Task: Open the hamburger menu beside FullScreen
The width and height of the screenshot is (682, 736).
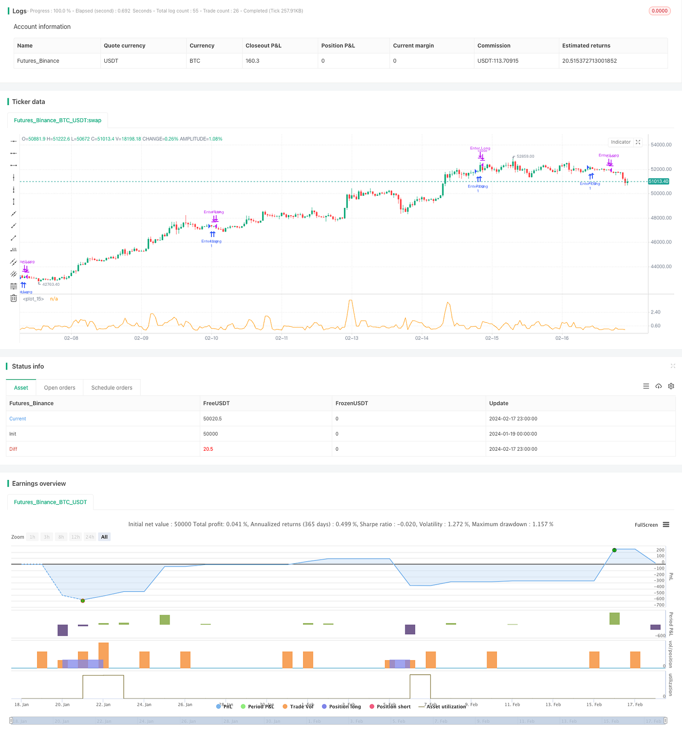Action: [x=666, y=525]
